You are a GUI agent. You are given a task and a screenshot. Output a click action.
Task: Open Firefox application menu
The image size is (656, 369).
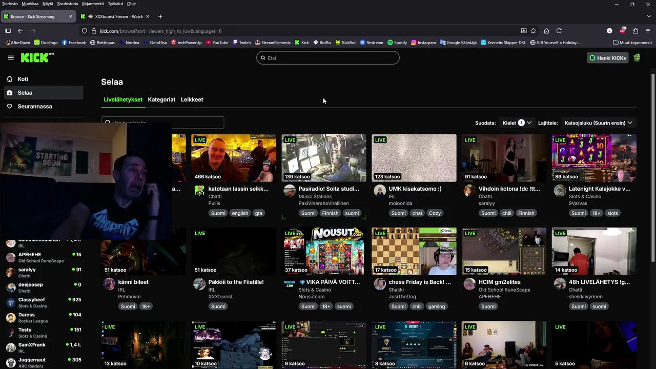[x=648, y=31]
